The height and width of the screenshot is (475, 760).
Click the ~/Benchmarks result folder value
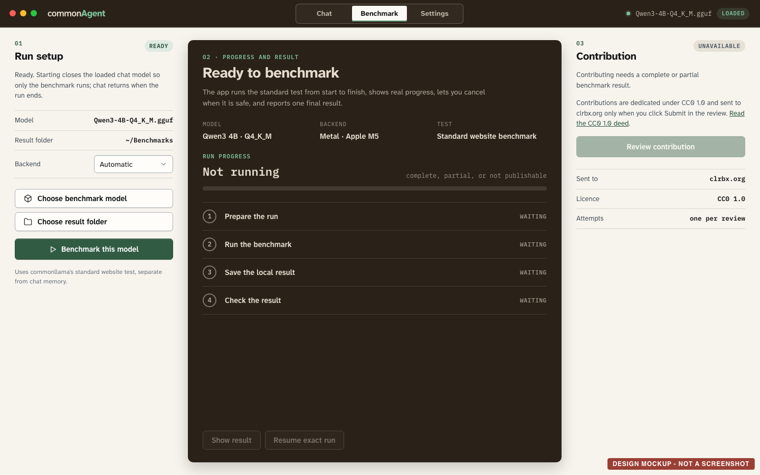point(149,140)
